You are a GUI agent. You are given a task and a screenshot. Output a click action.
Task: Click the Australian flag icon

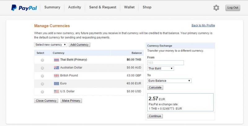56,68
